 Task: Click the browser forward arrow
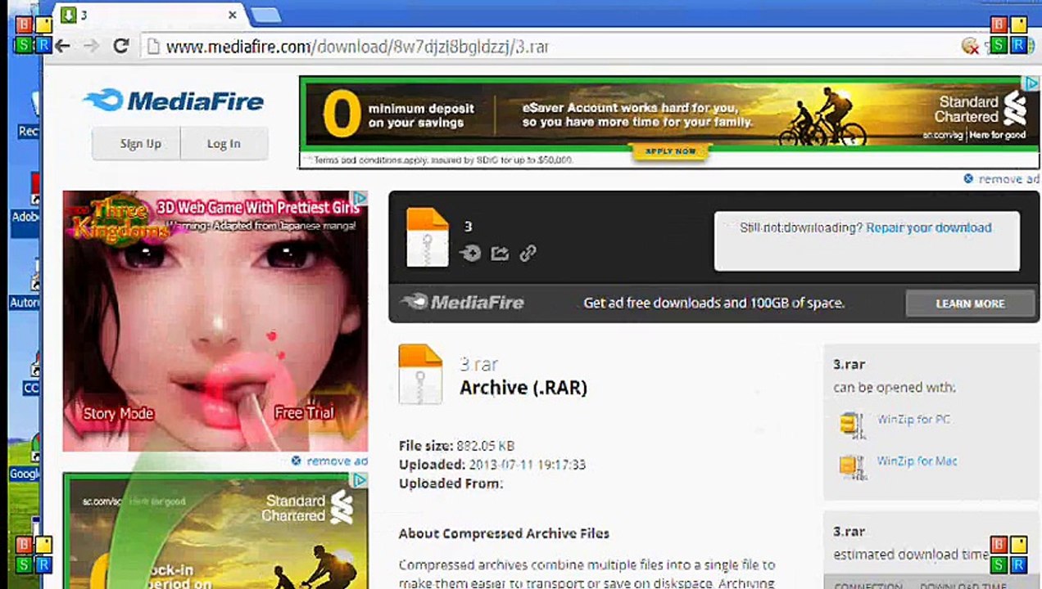point(92,47)
